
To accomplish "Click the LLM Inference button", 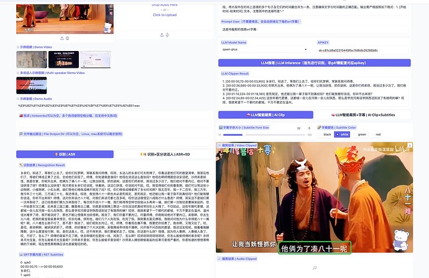I will pos(315,63).
